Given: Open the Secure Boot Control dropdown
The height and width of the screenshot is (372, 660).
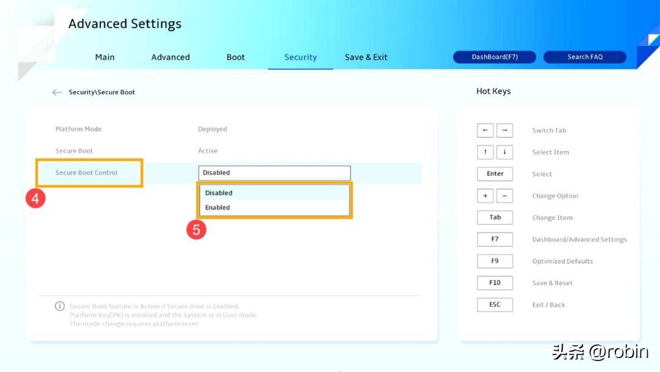Looking at the screenshot, I should (x=274, y=173).
